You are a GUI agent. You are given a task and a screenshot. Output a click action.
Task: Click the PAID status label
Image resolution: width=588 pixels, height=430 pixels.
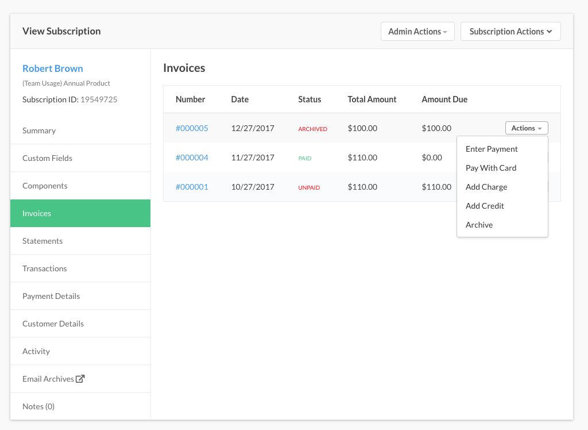click(x=304, y=158)
